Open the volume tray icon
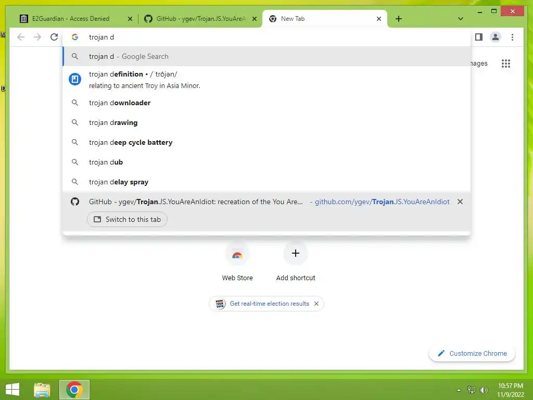 [484, 390]
